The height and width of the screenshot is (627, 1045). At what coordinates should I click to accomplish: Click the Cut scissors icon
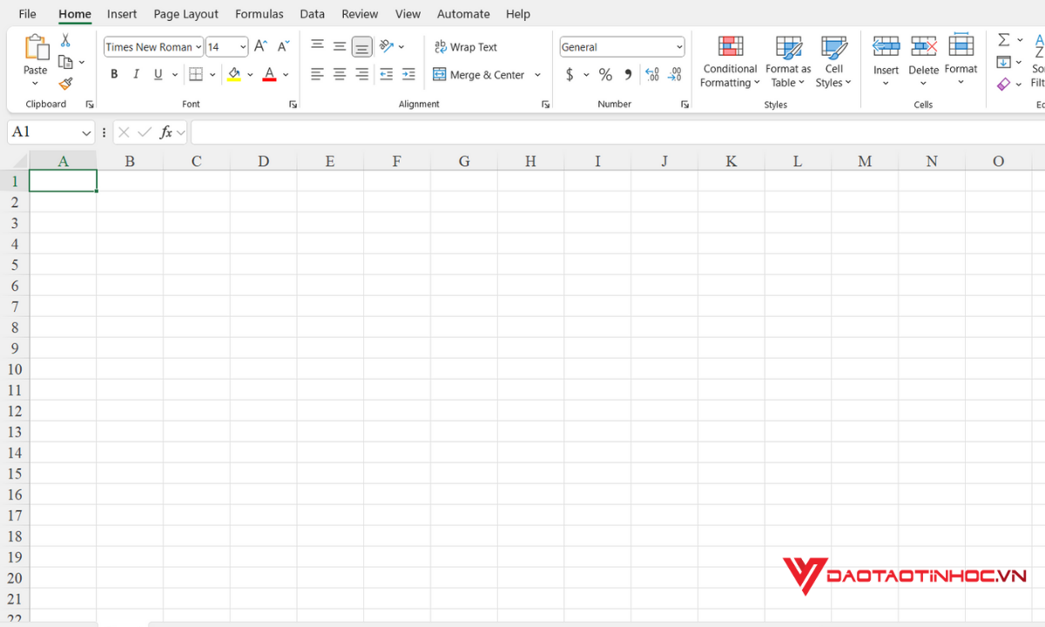point(65,41)
